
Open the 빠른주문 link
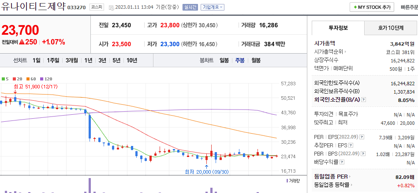(x=409, y=7)
